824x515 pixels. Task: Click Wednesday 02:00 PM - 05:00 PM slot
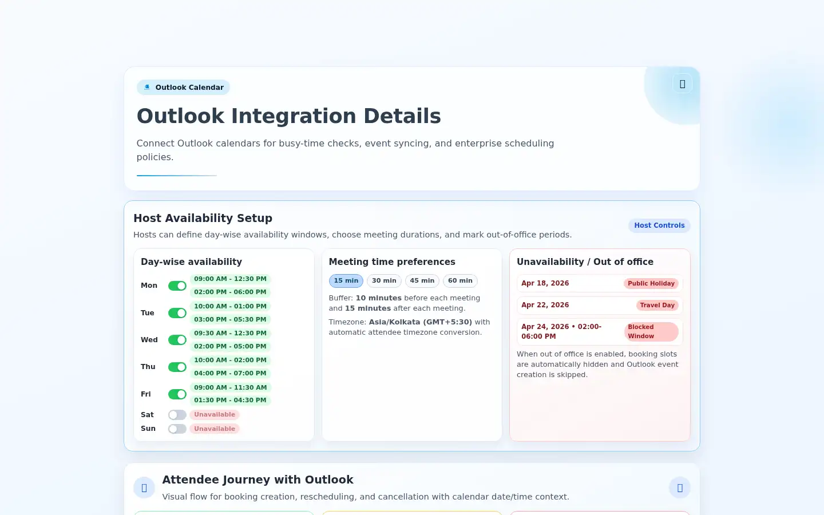230,346
